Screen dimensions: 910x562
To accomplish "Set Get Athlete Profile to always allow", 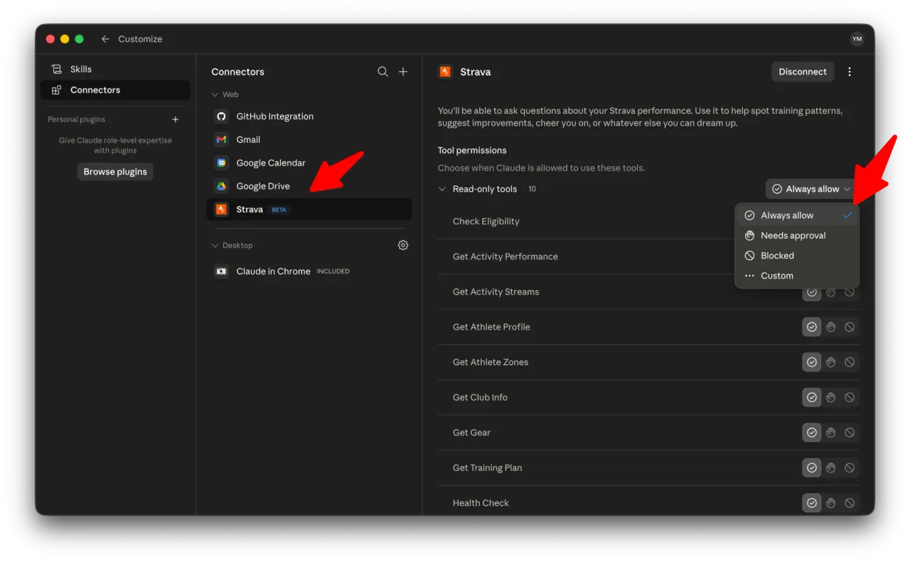I will point(812,327).
